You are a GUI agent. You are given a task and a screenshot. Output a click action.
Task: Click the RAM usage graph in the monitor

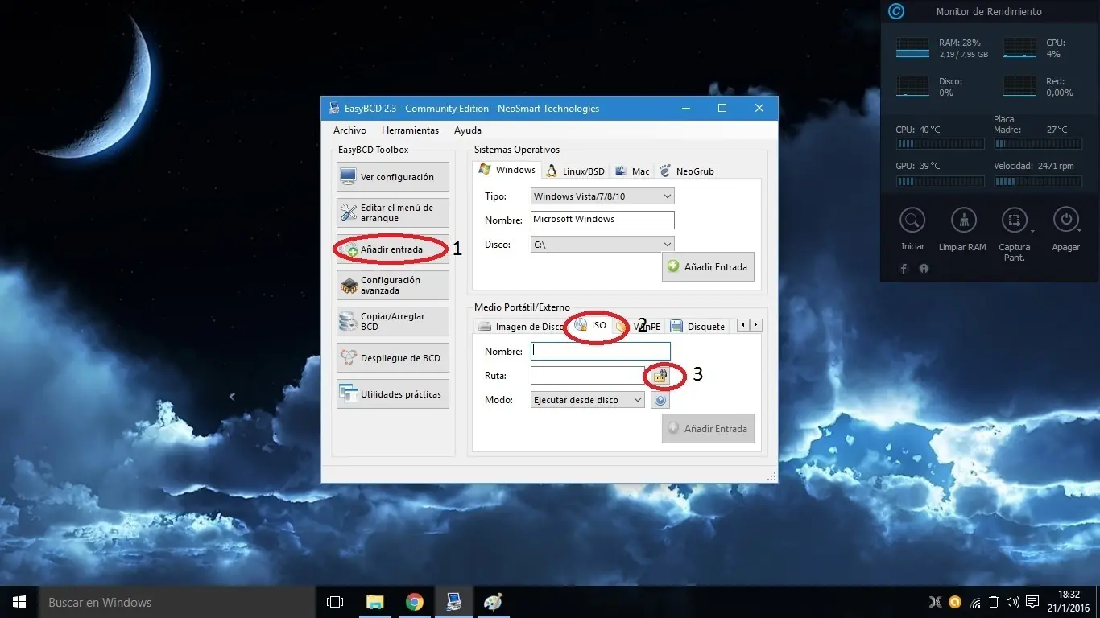pyautogui.click(x=912, y=47)
